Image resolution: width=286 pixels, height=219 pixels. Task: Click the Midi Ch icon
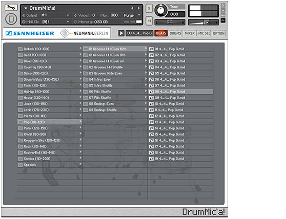click(x=24, y=21)
